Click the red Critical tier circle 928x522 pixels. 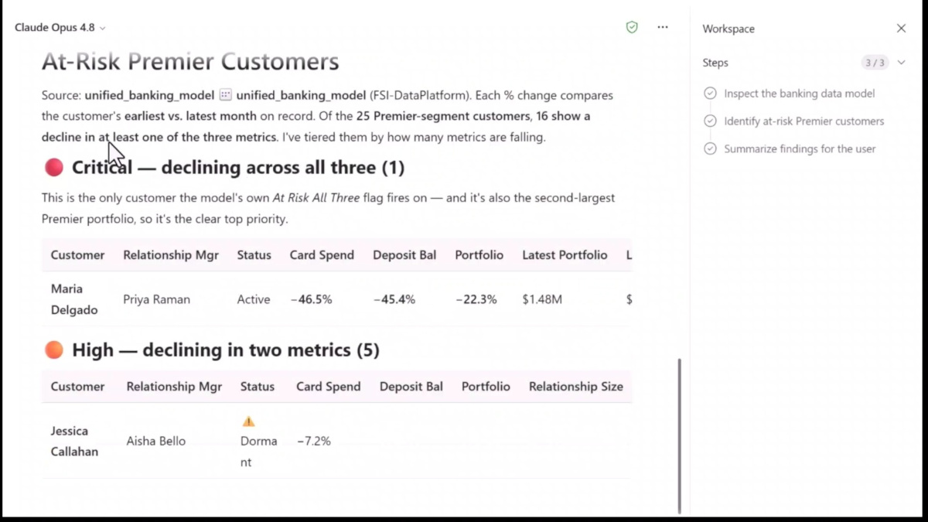point(53,167)
